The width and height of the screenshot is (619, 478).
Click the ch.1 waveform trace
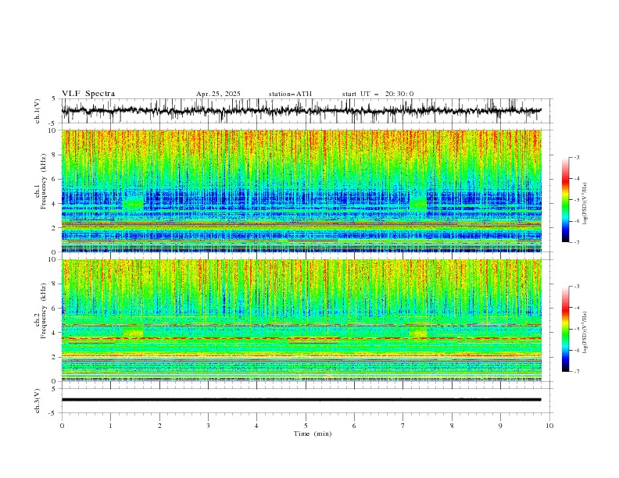pos(302,111)
